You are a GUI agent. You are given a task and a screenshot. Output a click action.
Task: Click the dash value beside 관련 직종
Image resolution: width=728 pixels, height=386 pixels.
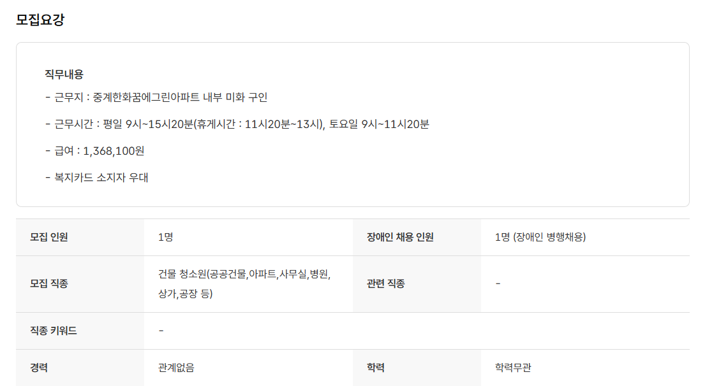point(498,283)
